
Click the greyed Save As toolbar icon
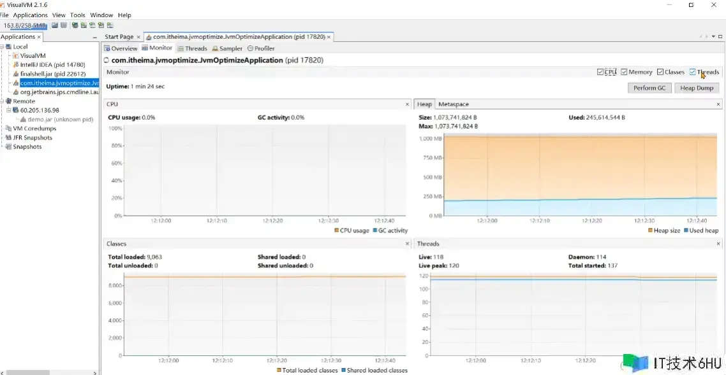63,25
